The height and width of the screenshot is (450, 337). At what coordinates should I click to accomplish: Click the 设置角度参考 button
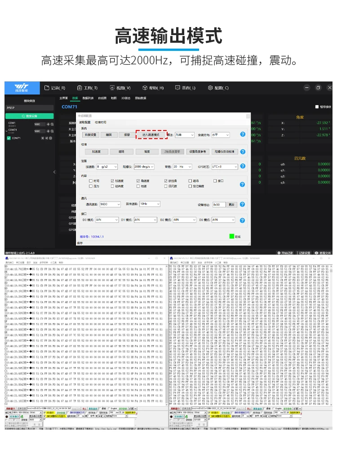[x=198, y=152]
